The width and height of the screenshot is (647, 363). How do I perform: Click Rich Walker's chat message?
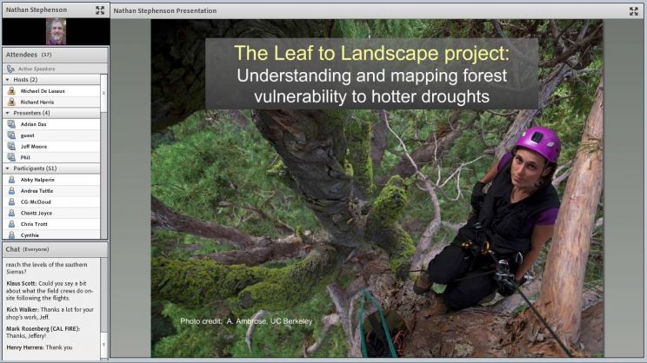50,313
